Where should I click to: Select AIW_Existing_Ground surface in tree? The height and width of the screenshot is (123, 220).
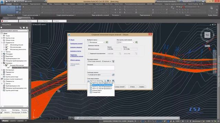click(x=16, y=45)
